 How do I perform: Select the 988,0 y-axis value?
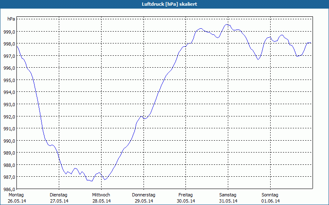click(x=9, y=165)
